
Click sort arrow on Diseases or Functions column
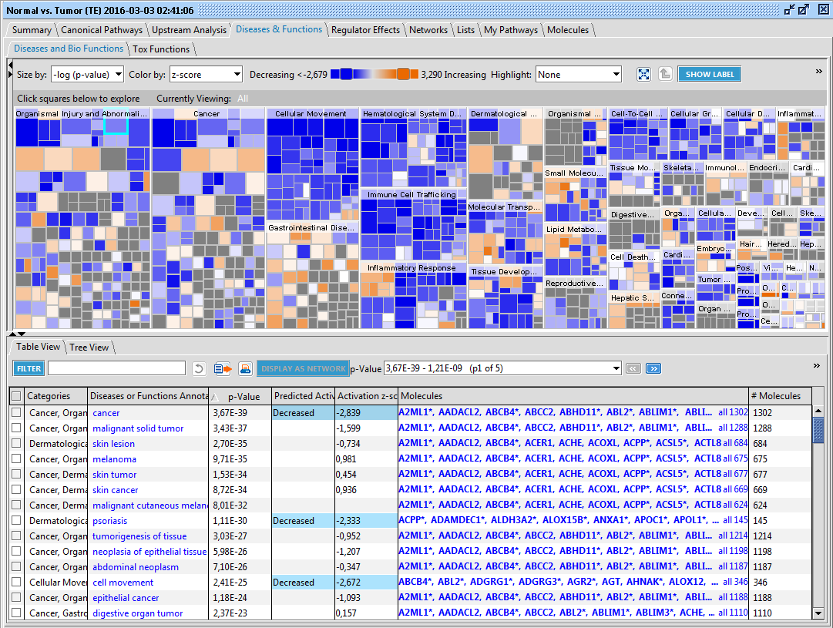(215, 397)
